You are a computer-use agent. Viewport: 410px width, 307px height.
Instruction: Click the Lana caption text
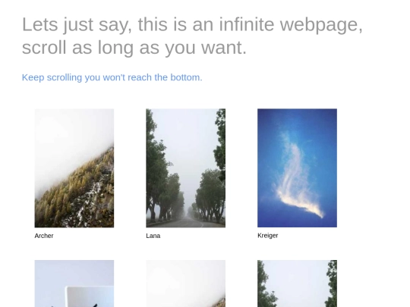[153, 236]
